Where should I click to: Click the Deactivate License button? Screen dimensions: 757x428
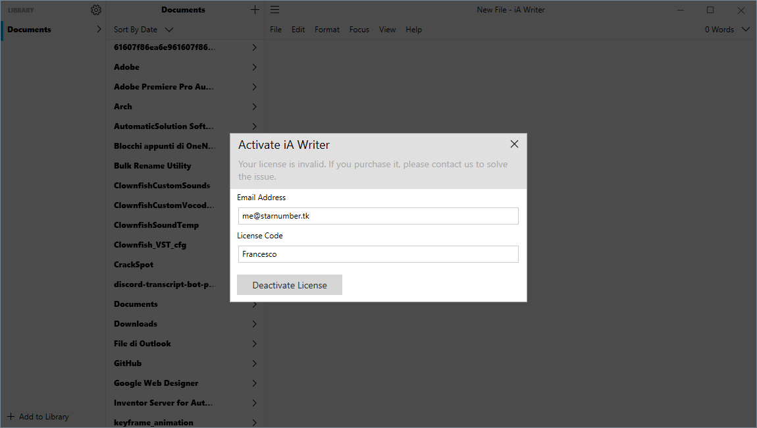click(x=290, y=285)
